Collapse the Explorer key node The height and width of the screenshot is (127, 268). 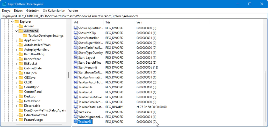(12, 22)
